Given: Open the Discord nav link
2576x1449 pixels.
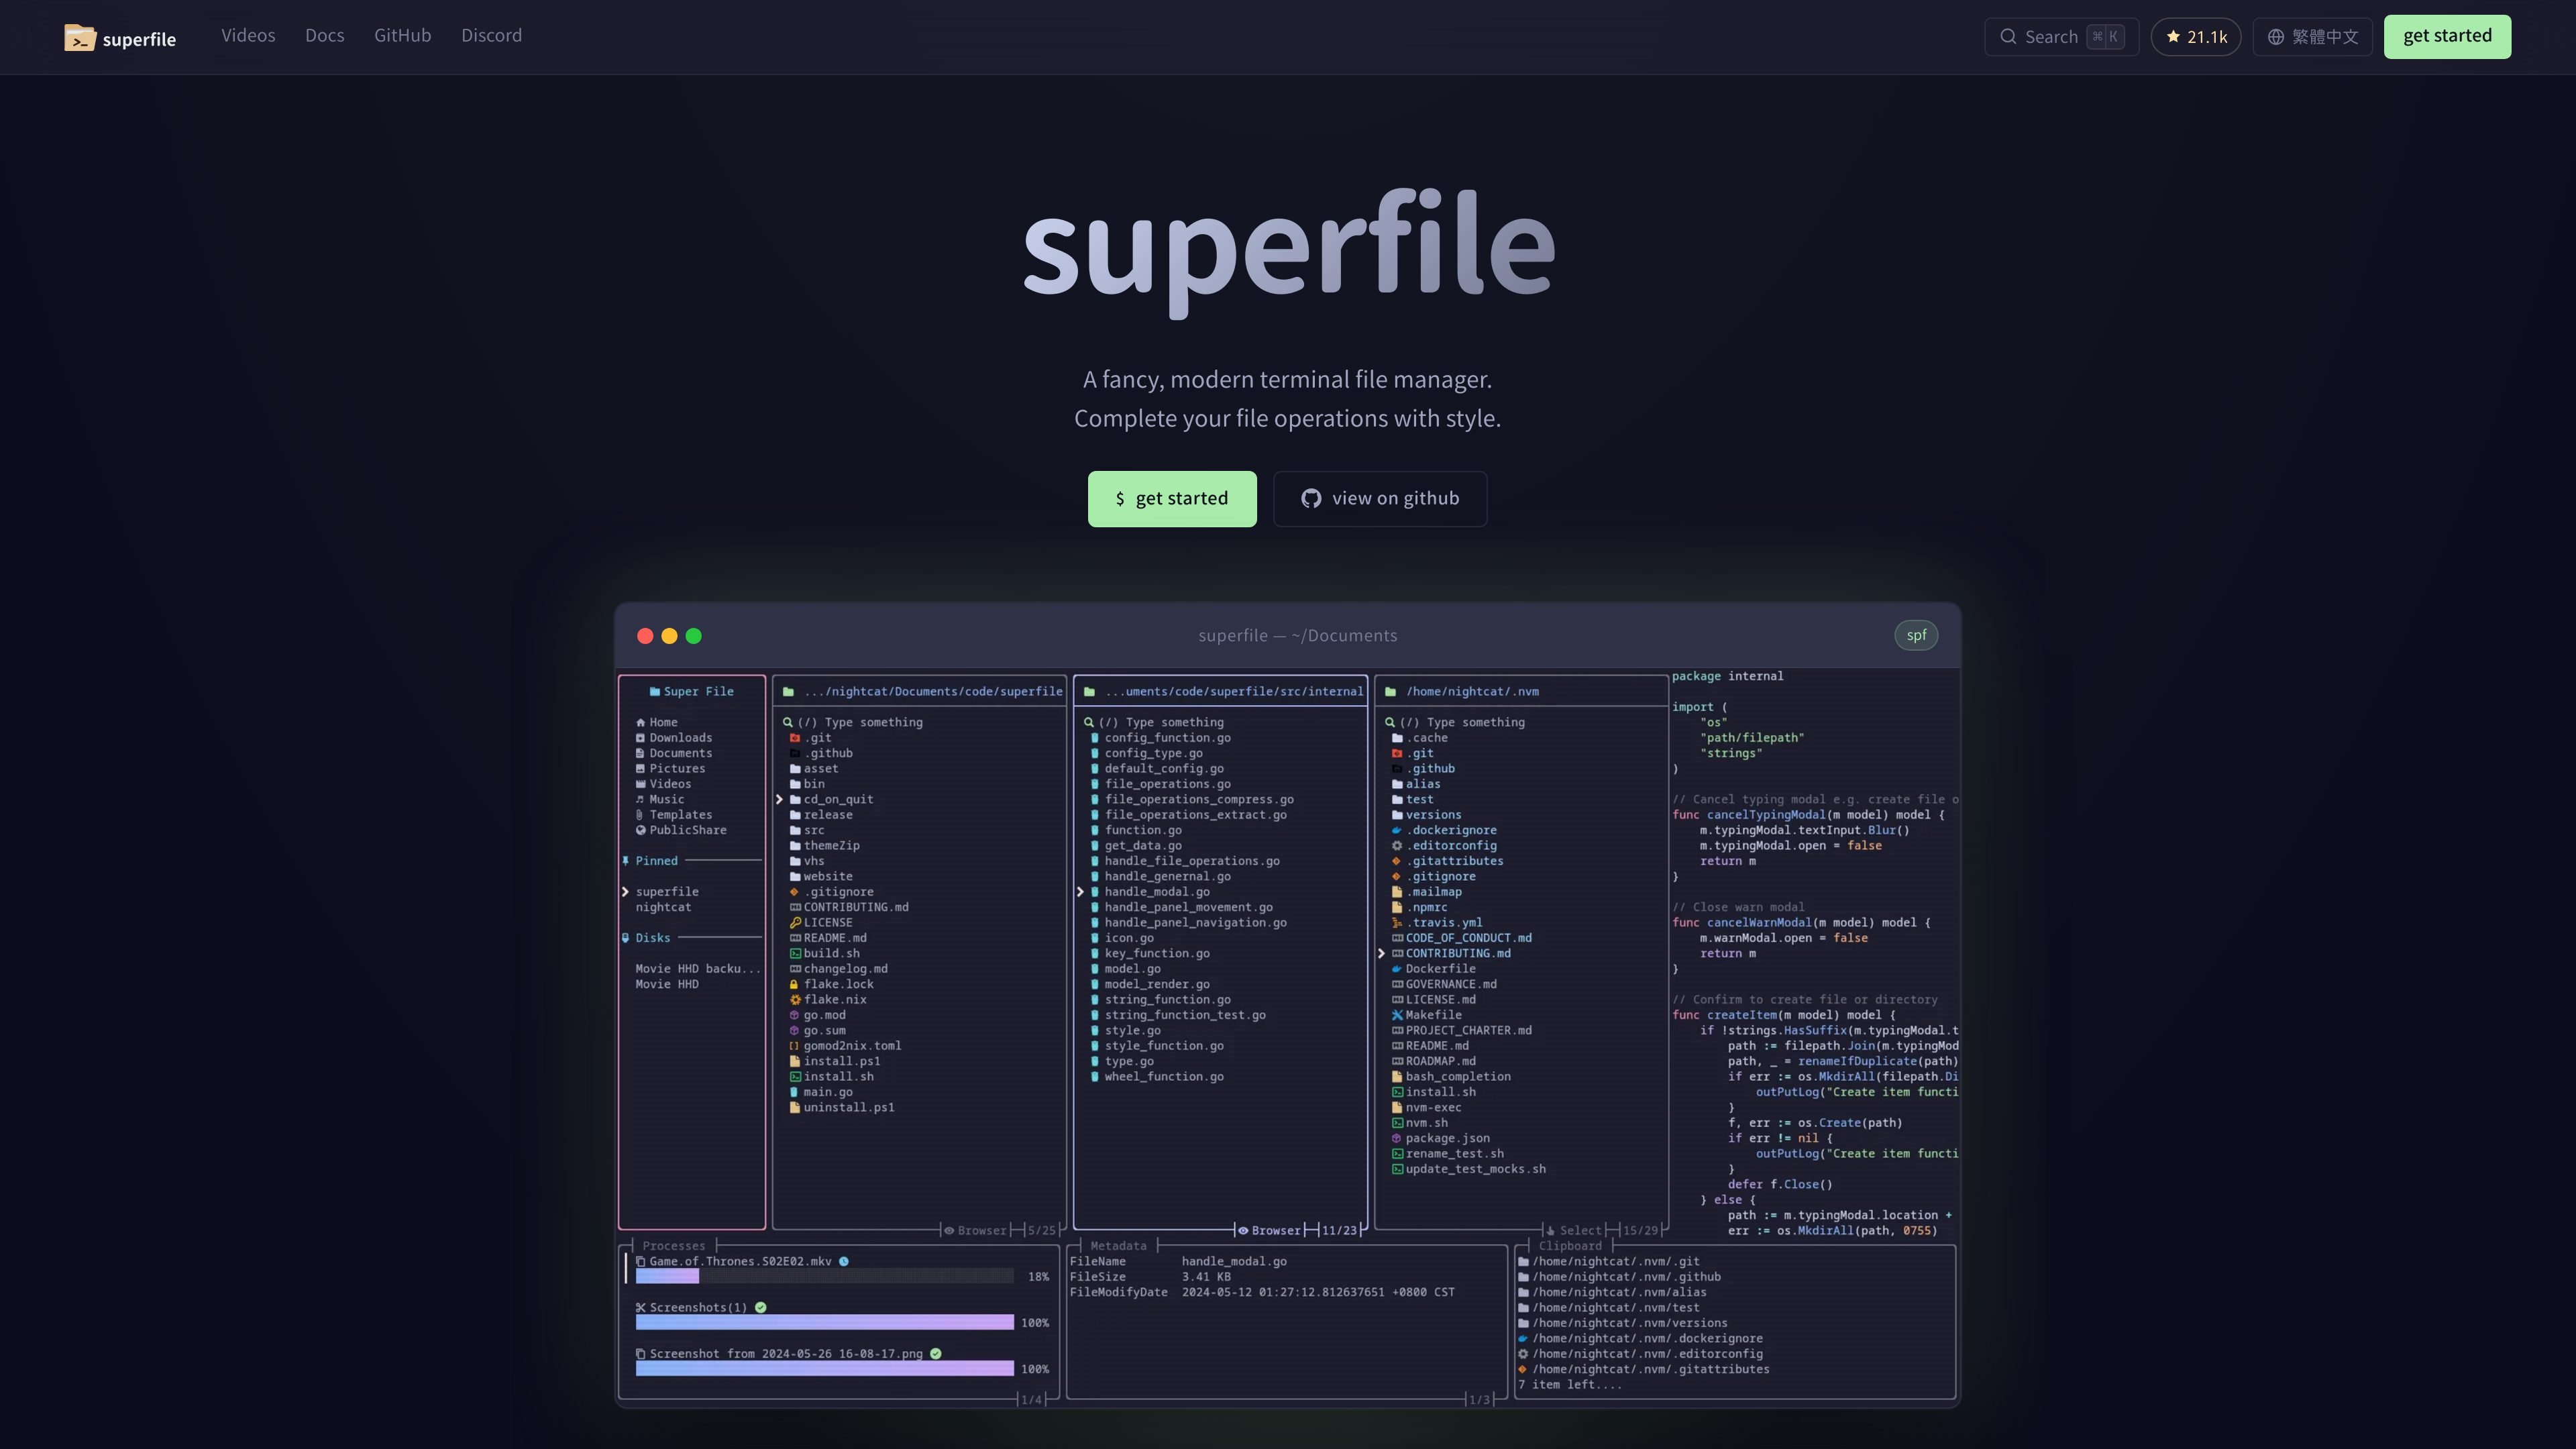Looking at the screenshot, I should click(x=491, y=36).
